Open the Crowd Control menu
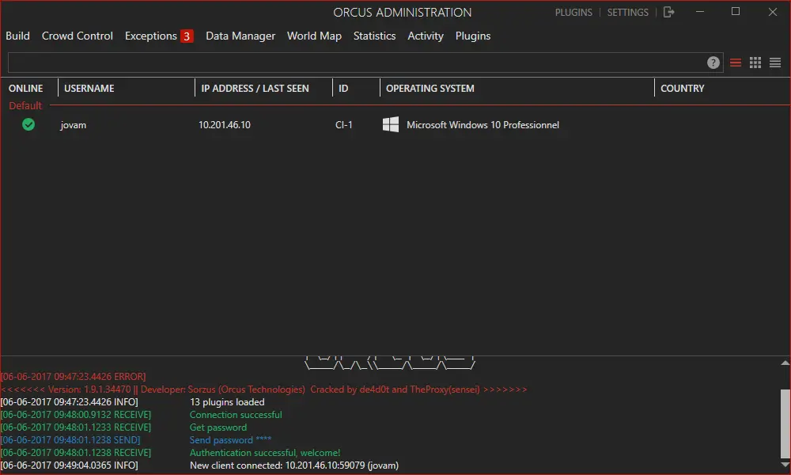791x475 pixels. tap(77, 36)
